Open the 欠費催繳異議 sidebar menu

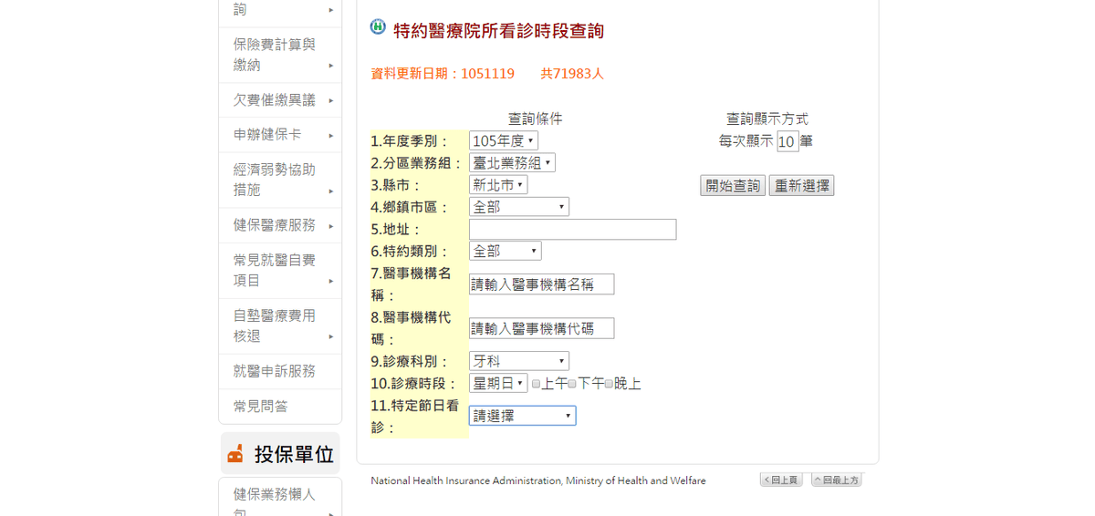(x=280, y=100)
